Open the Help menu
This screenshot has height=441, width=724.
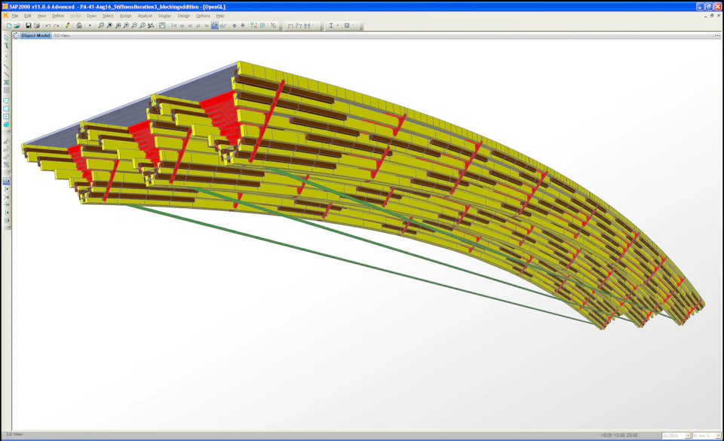pos(220,16)
